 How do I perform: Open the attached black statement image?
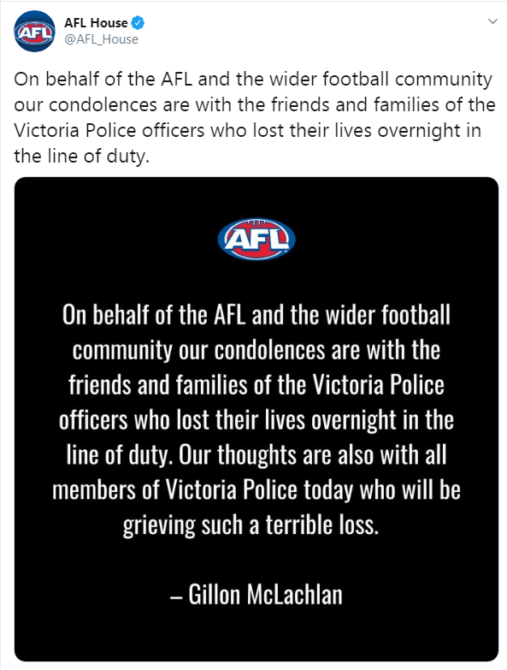[x=256, y=419]
